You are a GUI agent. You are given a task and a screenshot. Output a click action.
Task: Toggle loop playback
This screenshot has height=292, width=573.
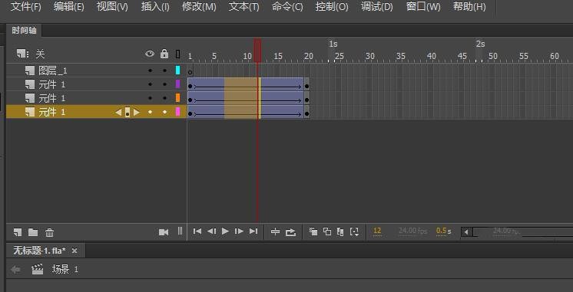pyautogui.click(x=290, y=232)
